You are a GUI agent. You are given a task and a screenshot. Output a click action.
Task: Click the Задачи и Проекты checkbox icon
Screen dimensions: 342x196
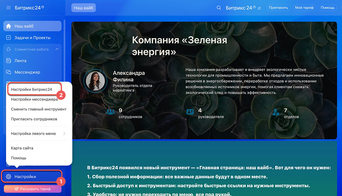[9, 38]
